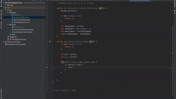Click the code line 'int minElement = arr[0];'
The image size is (176, 99).
point(72,26)
